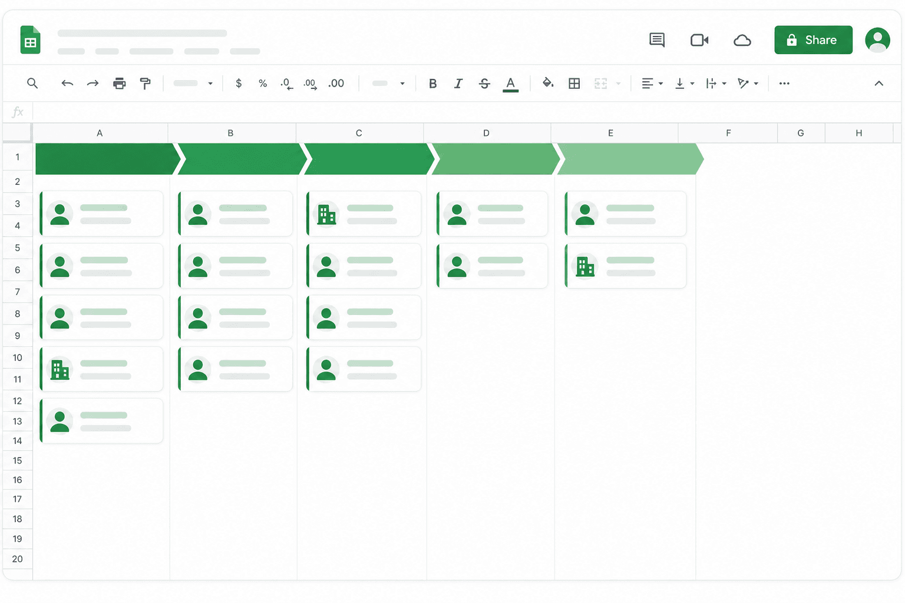905x603 pixels.
Task: Open the comments history icon
Action: point(657,40)
